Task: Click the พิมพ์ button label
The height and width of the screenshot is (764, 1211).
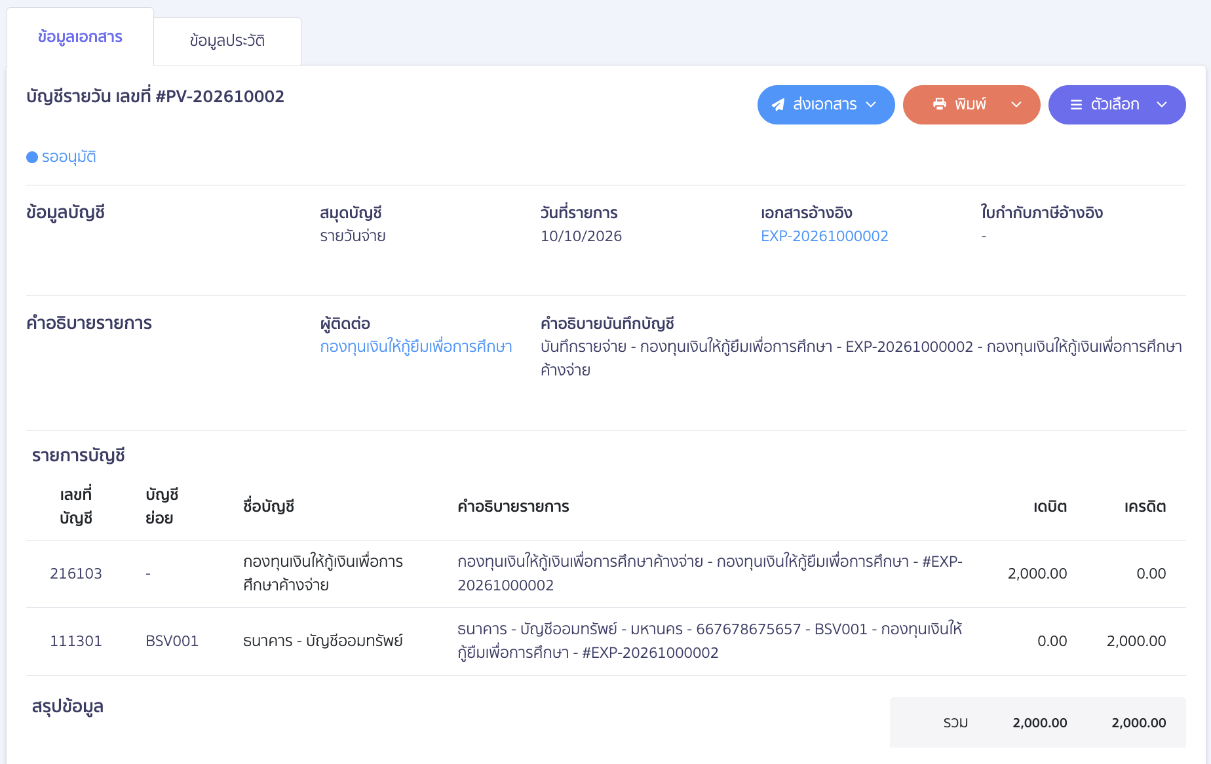Action: click(x=971, y=104)
